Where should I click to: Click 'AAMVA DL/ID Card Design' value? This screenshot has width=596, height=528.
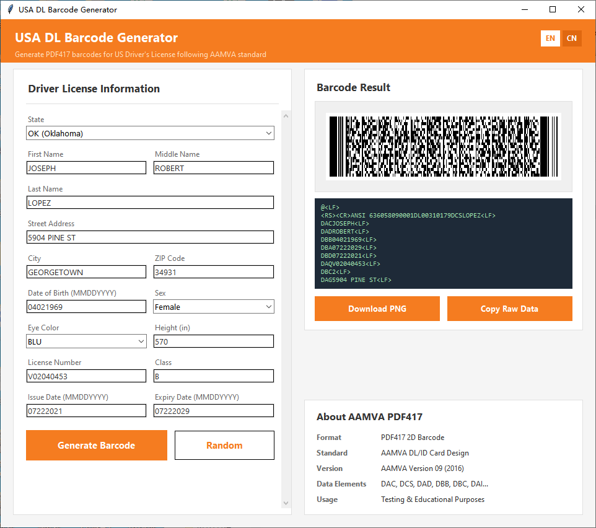424,453
